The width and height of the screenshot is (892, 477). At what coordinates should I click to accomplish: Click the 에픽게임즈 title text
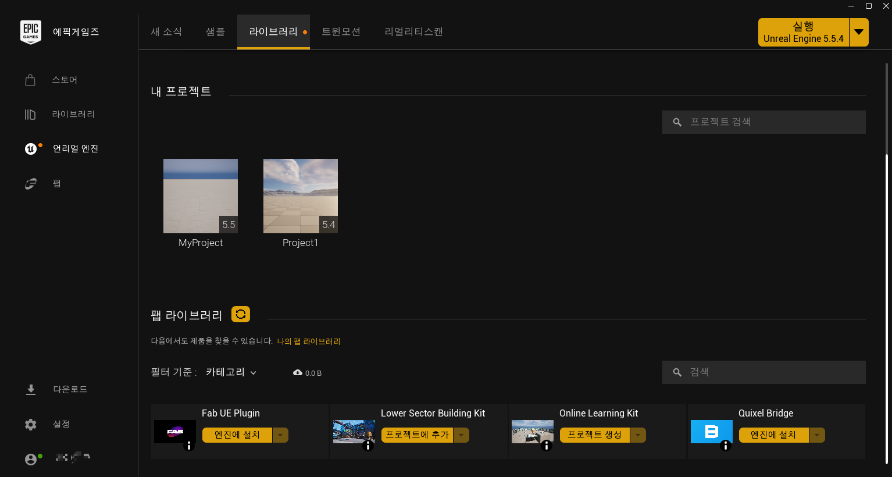click(76, 32)
